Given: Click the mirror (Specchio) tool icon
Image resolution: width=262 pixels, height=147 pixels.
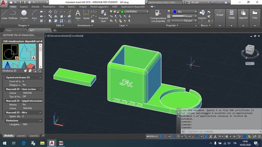Looking at the screenshot, I should [56, 16].
